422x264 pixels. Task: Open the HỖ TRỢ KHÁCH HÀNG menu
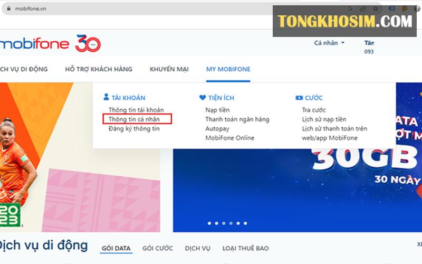click(99, 69)
